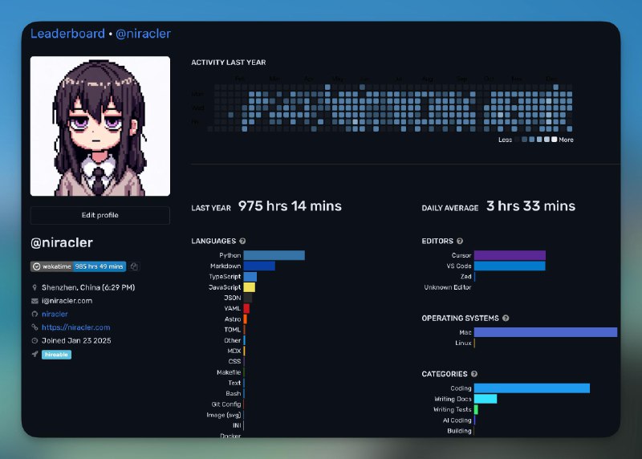Click the Coding bar in Categories chart
The image size is (642, 459).
(x=531, y=388)
